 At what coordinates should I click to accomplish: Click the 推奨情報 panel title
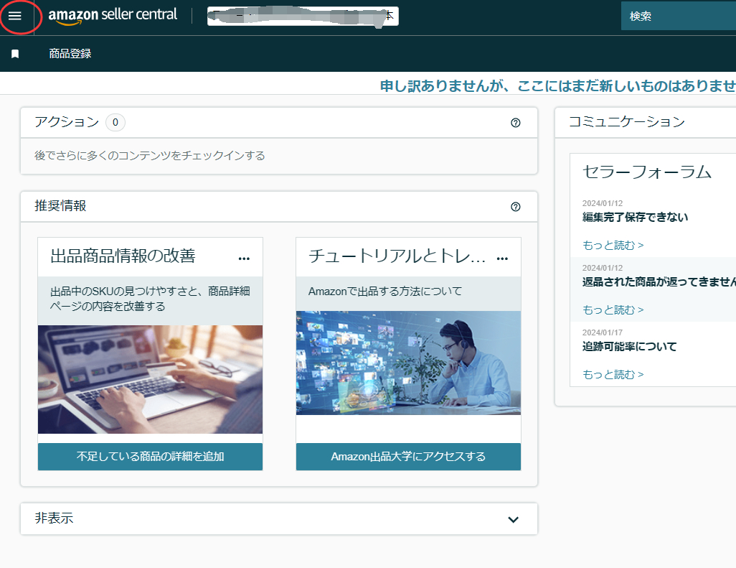pyautogui.click(x=60, y=206)
